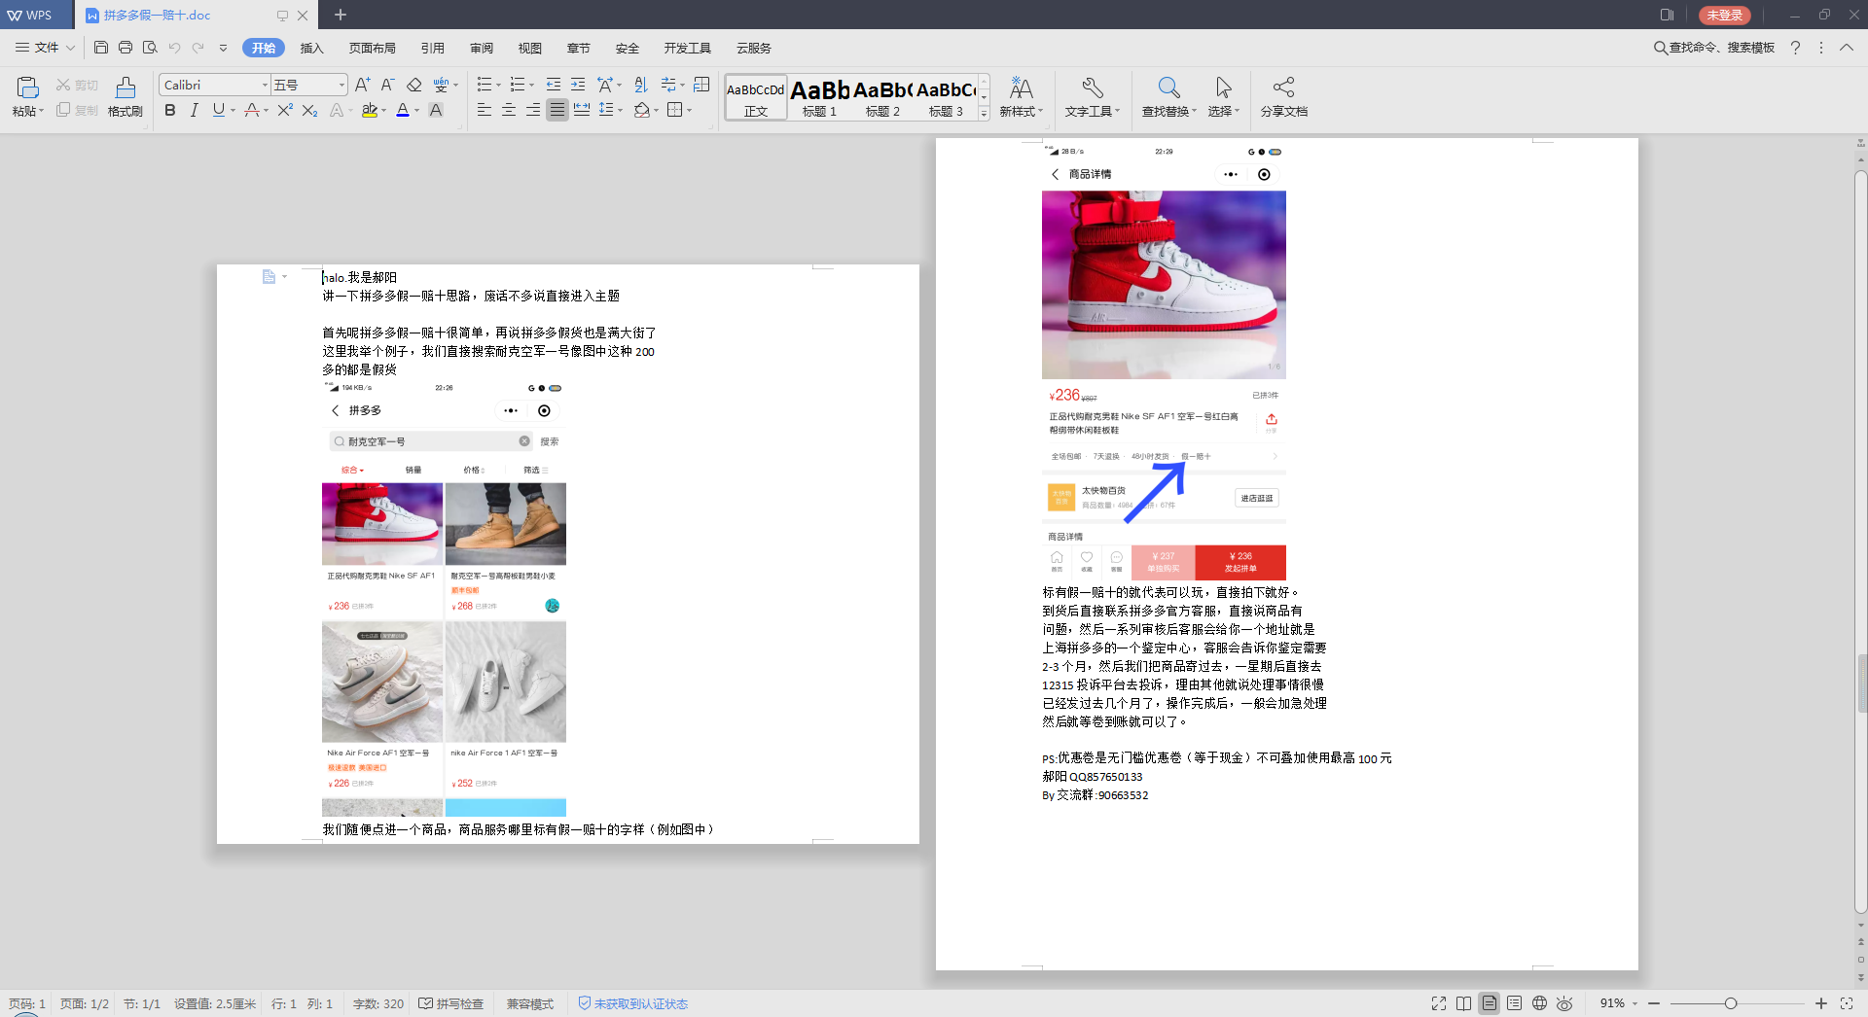Apply the Heading 2 style
The height and width of the screenshot is (1017, 1868).
882,97
